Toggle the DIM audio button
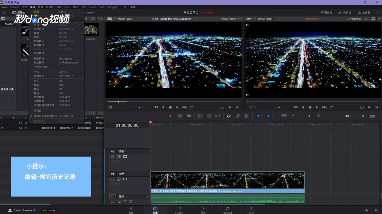 coord(372,116)
